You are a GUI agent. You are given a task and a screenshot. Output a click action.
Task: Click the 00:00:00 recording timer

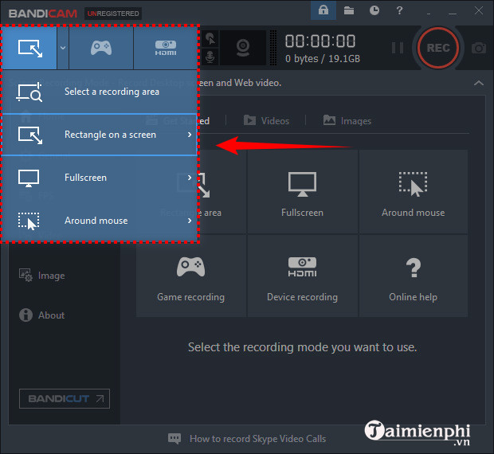320,41
